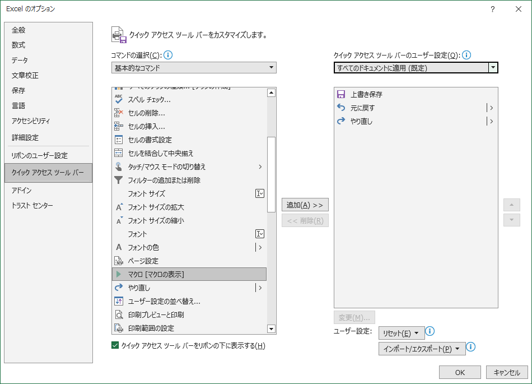Click info icon beside クイック アクセス ツール バーのユーザー設定

pyautogui.click(x=466, y=55)
